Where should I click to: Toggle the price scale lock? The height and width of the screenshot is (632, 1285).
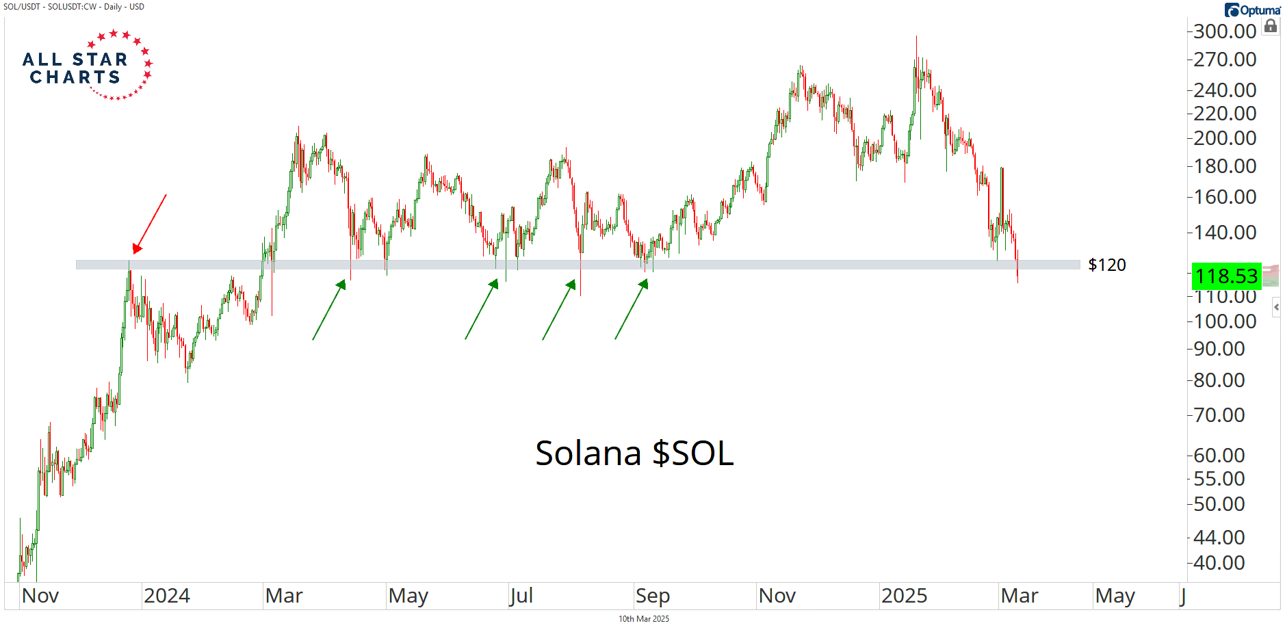1271,27
